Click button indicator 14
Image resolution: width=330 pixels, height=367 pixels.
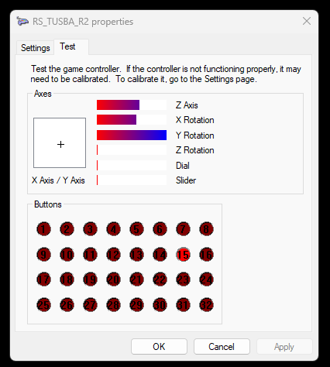pyautogui.click(x=160, y=255)
